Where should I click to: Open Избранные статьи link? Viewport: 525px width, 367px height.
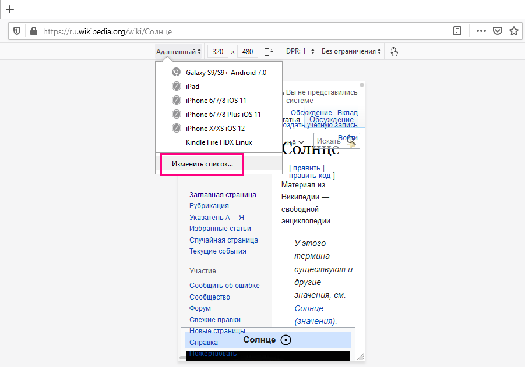click(x=220, y=229)
